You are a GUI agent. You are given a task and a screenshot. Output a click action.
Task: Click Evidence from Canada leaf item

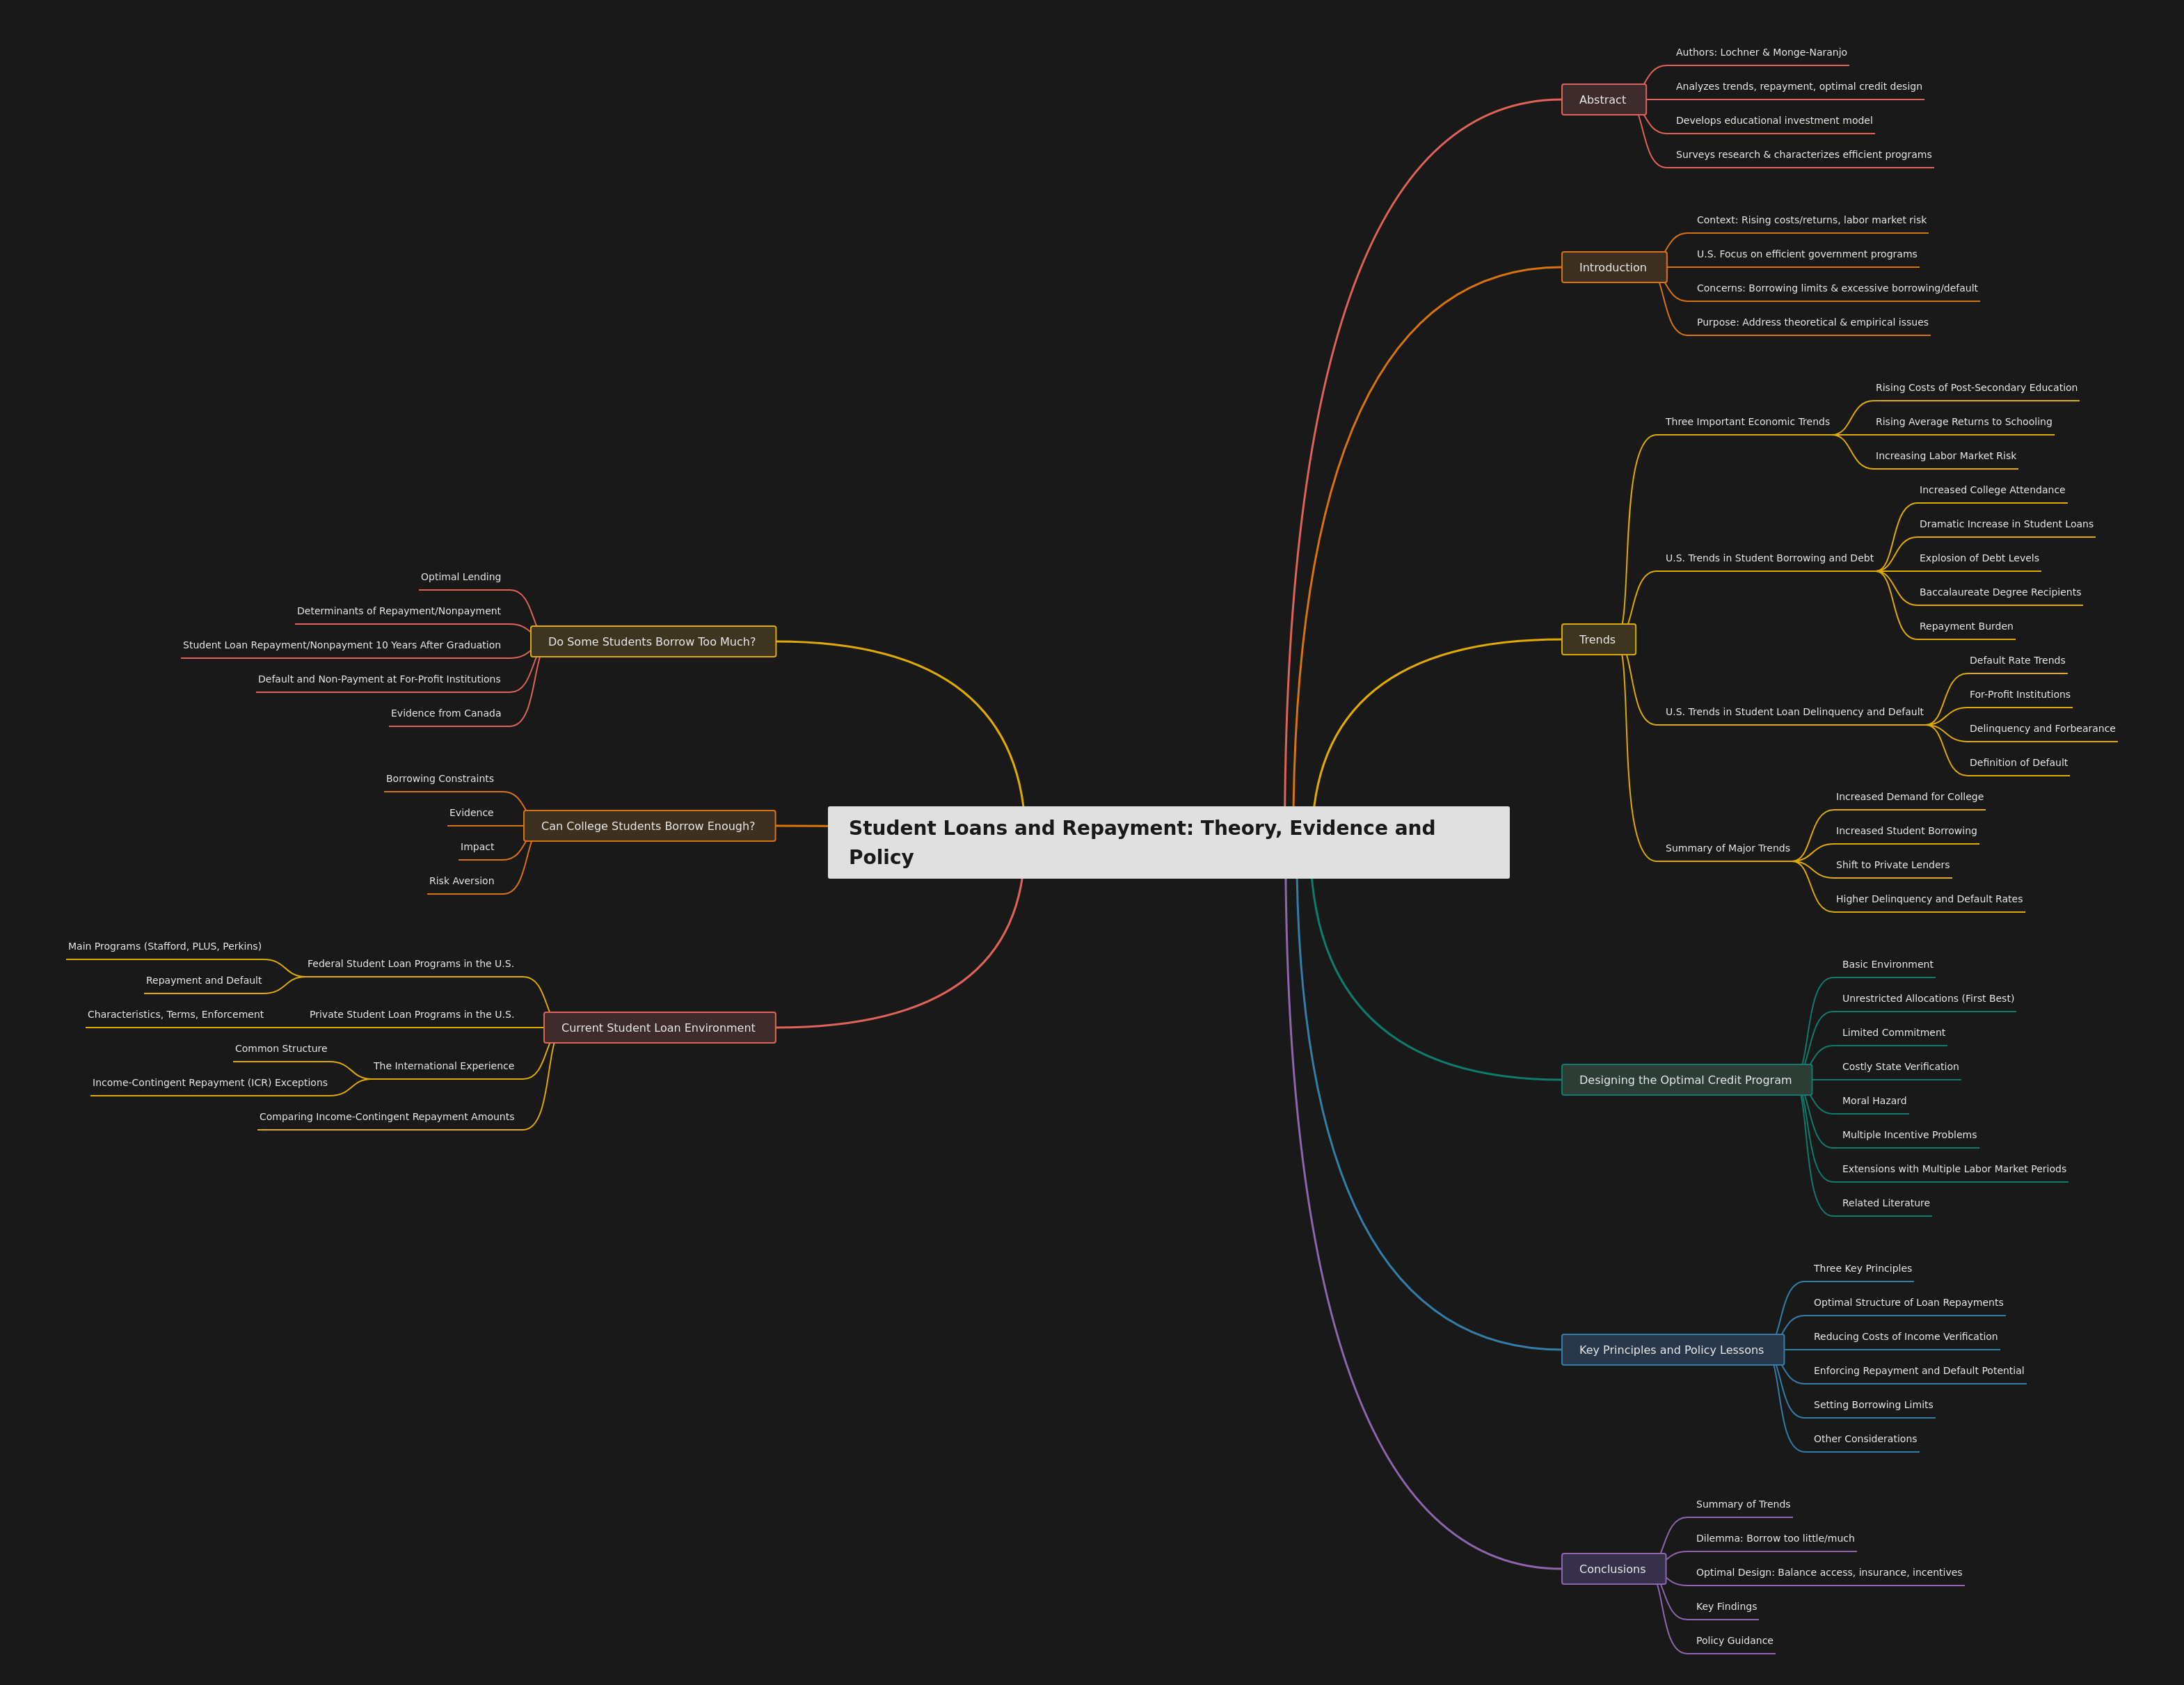446,713
